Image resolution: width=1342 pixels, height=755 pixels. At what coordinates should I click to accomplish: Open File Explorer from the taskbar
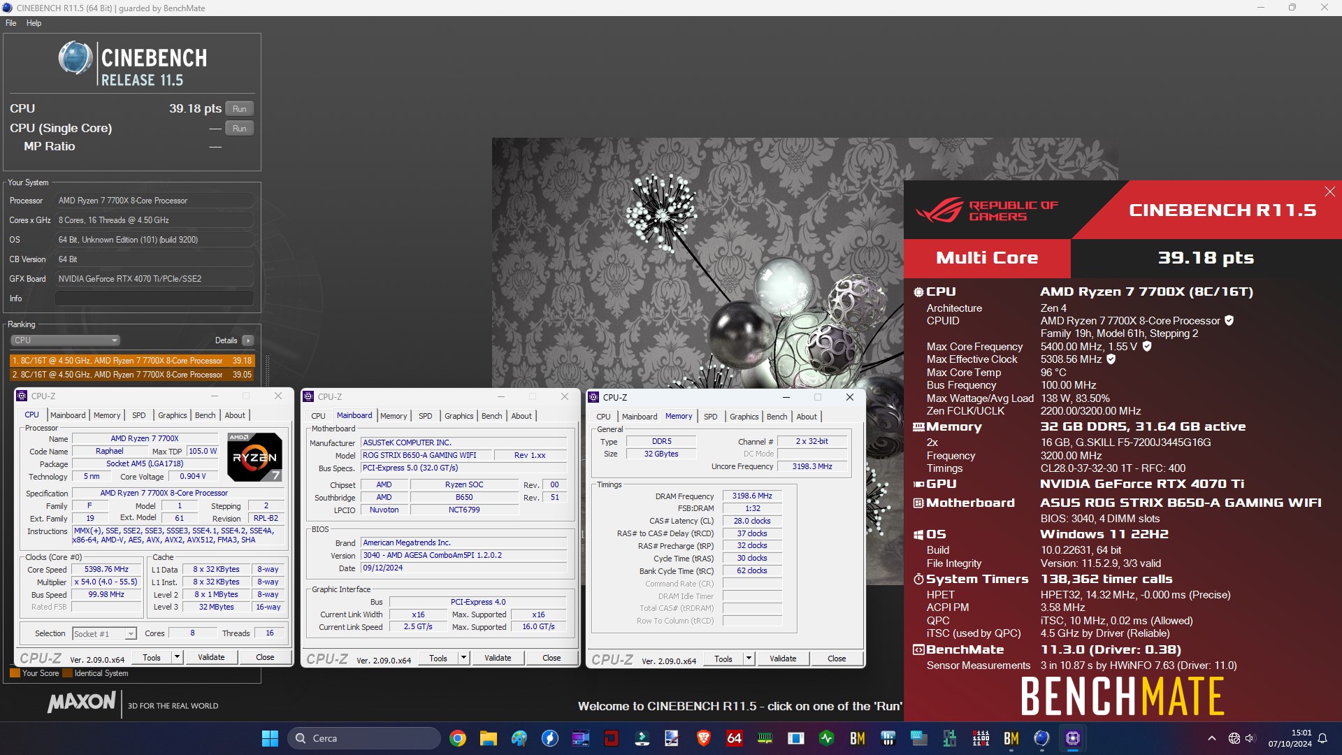coord(489,738)
